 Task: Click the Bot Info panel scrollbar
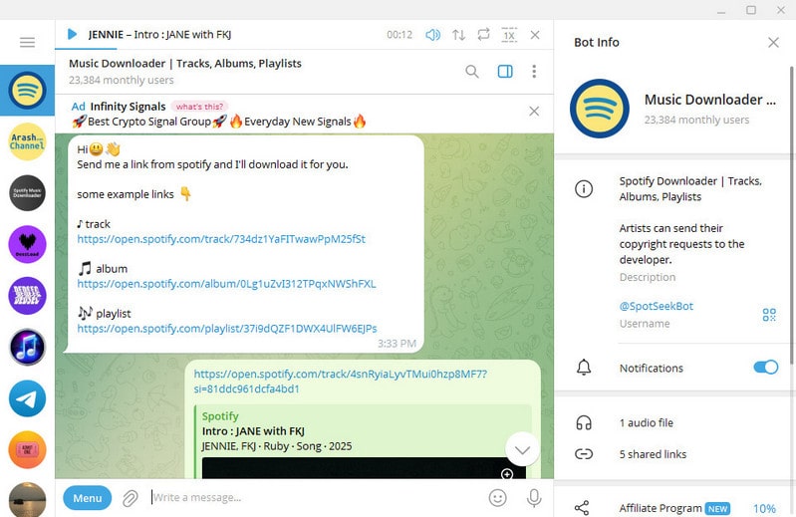(792, 215)
